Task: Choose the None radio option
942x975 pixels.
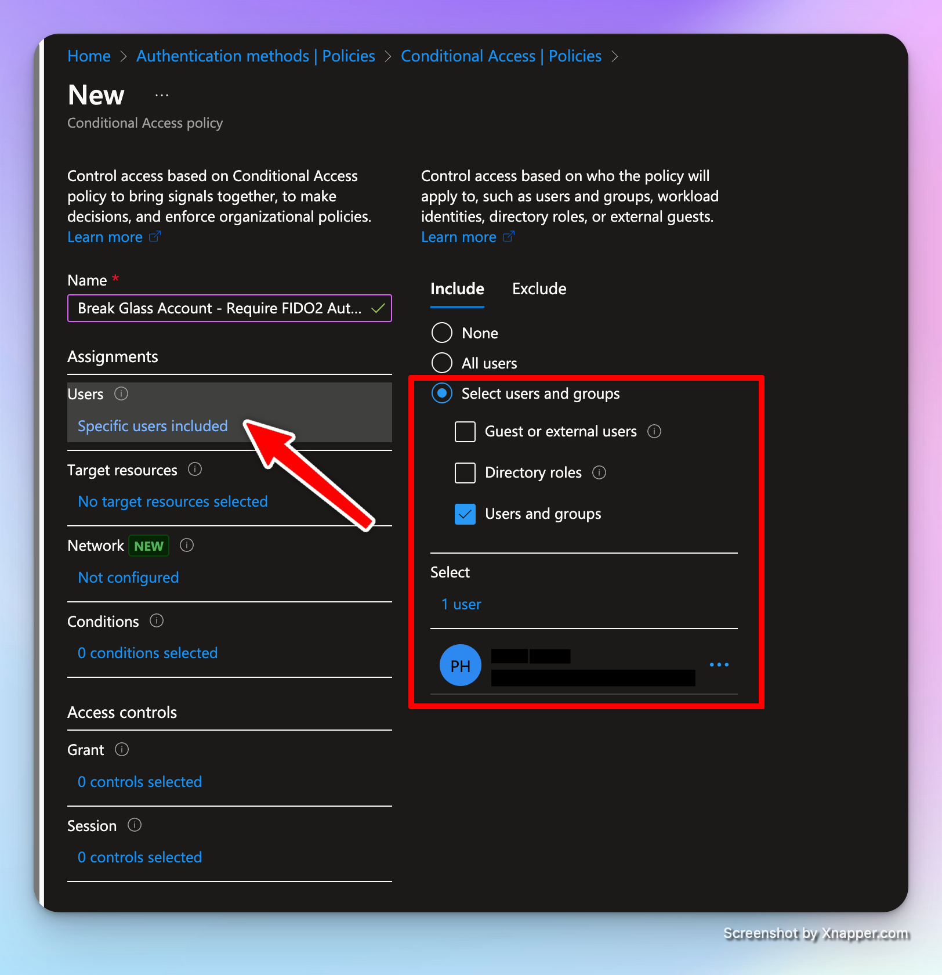Action: tap(442, 333)
